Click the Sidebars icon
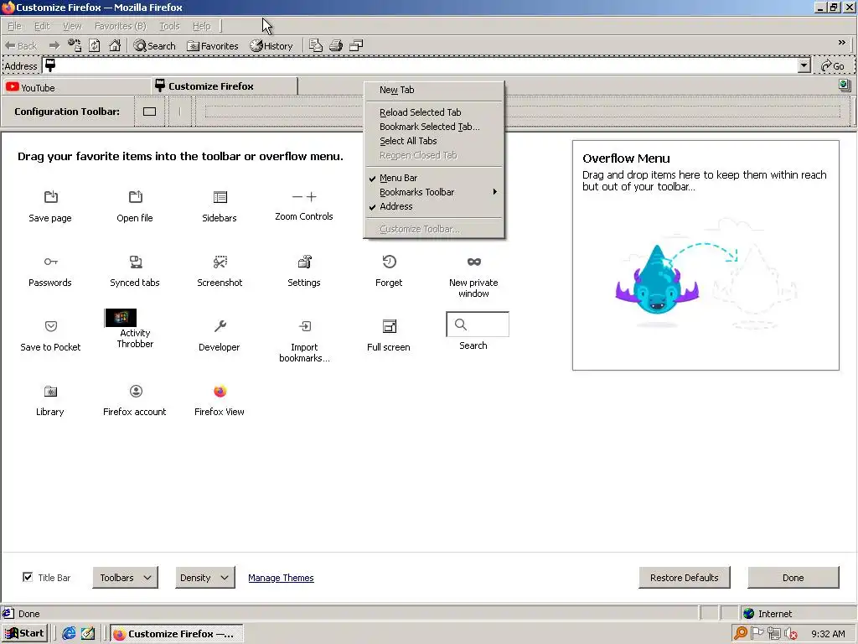 click(x=220, y=197)
